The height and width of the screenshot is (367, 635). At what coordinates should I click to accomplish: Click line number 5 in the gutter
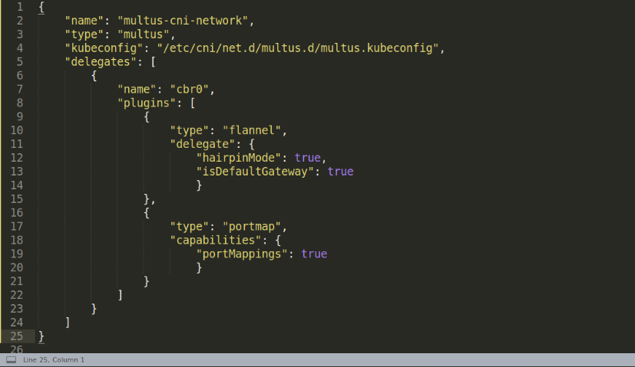19,62
